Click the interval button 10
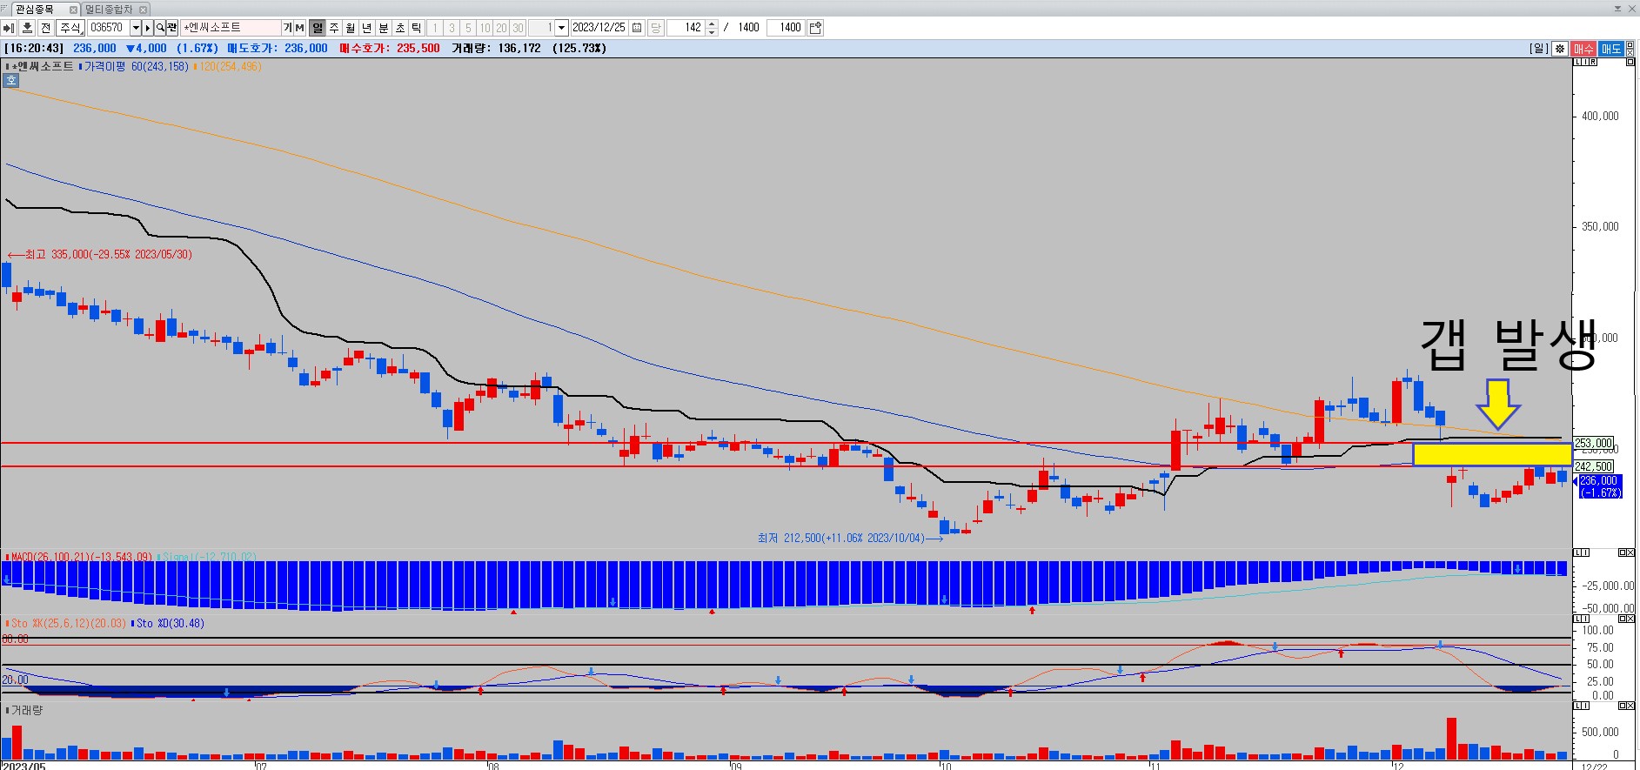Viewport: 1640px width, 770px height. 485,28
